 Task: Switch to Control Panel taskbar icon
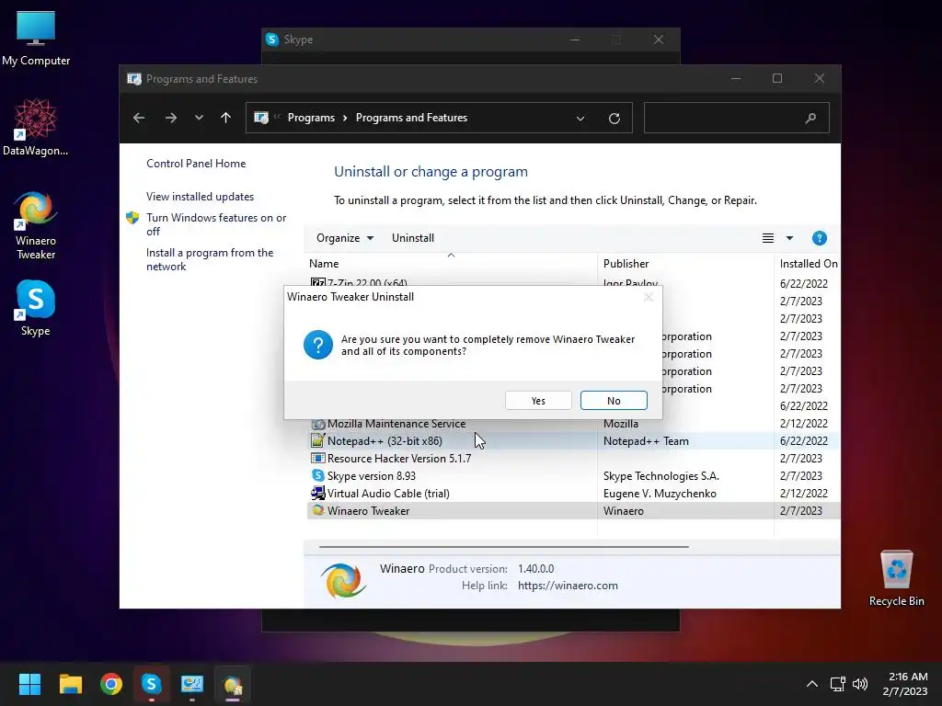coord(192,684)
